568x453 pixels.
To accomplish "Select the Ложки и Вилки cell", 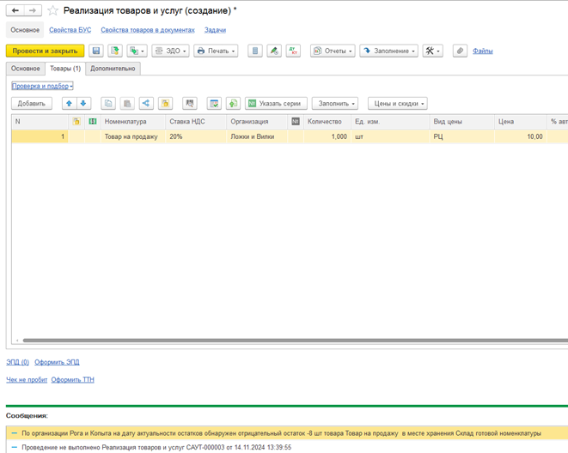I will [x=257, y=136].
